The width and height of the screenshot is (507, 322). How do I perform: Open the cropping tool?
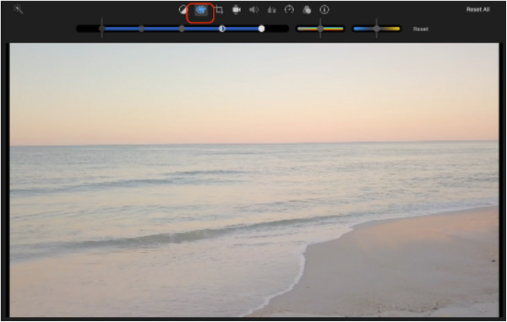point(219,9)
